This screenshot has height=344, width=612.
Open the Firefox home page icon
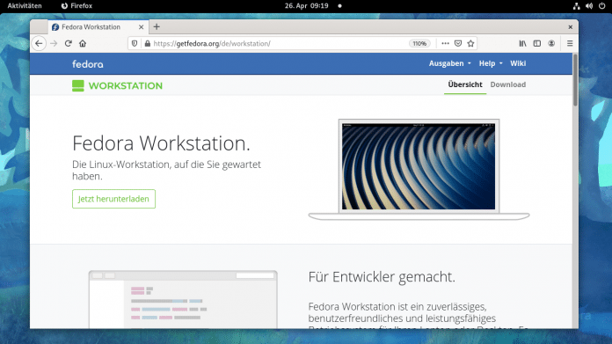tap(83, 43)
